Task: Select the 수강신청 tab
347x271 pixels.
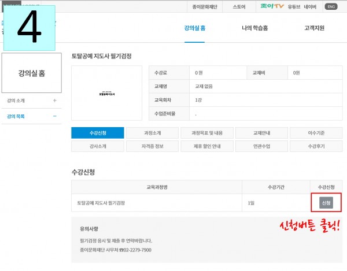Action: click(x=98, y=133)
